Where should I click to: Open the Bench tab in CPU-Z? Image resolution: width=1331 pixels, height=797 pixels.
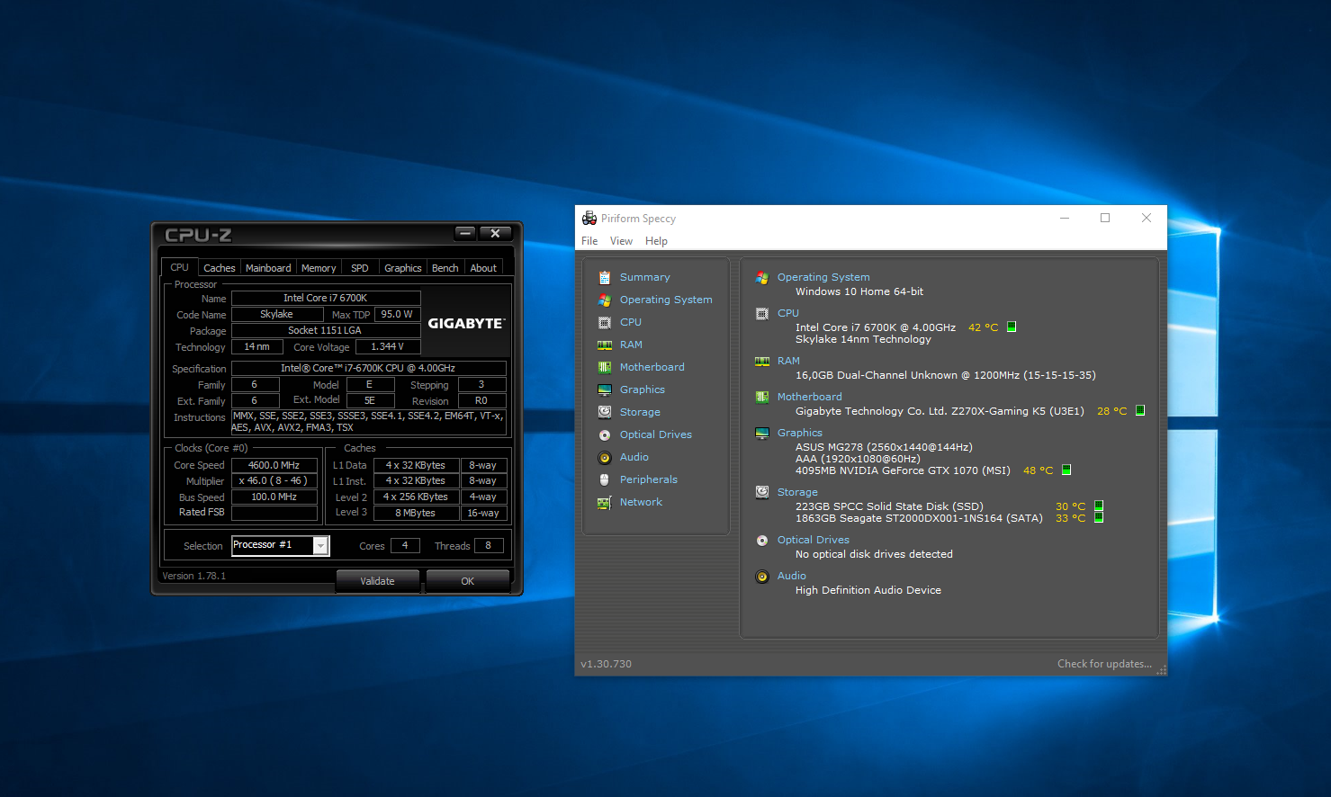445,268
